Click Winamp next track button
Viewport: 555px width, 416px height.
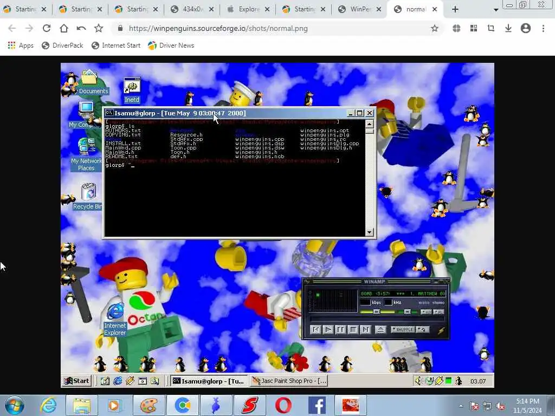coord(365,330)
